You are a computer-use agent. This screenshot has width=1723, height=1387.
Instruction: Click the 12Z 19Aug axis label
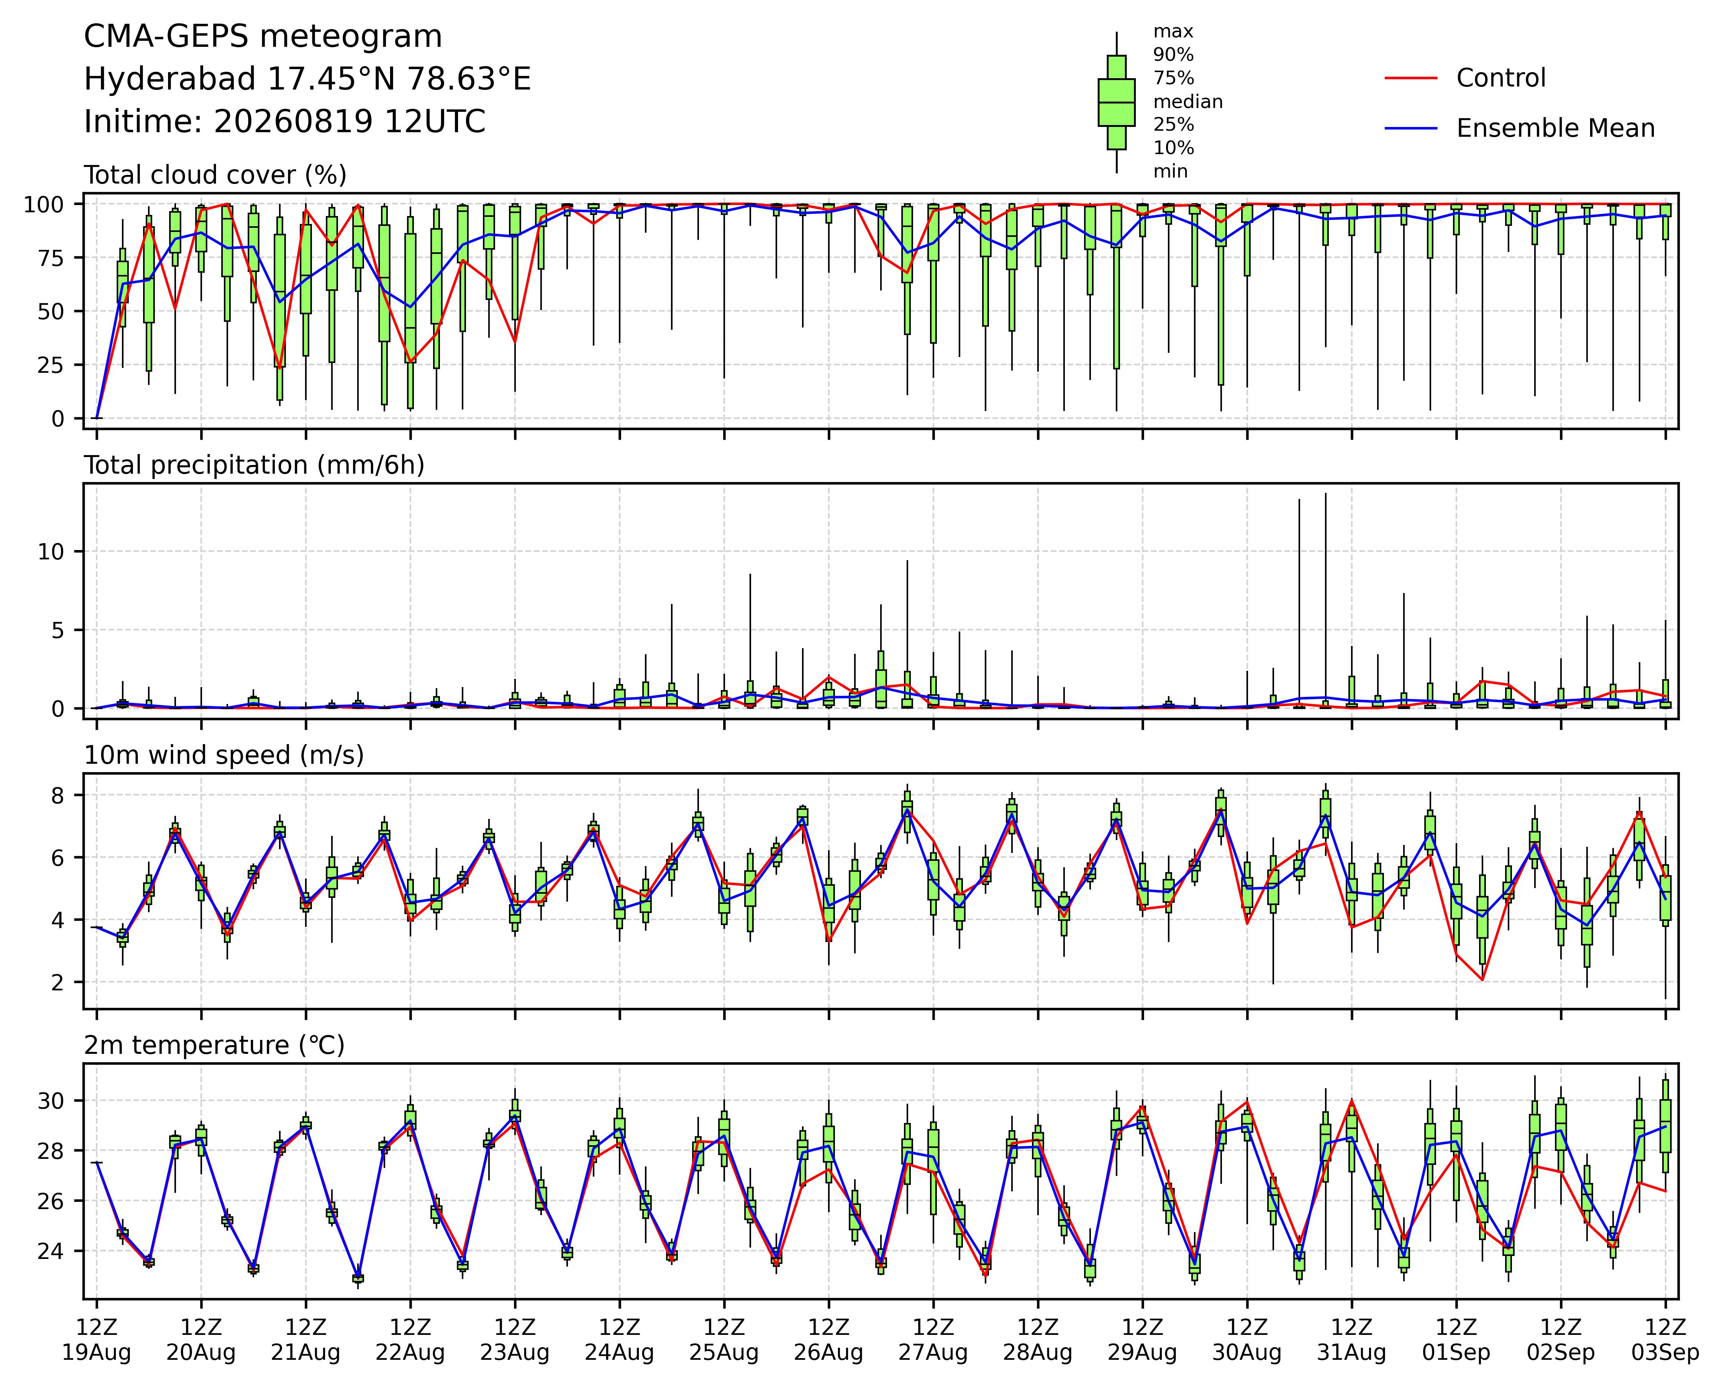coord(97,1341)
